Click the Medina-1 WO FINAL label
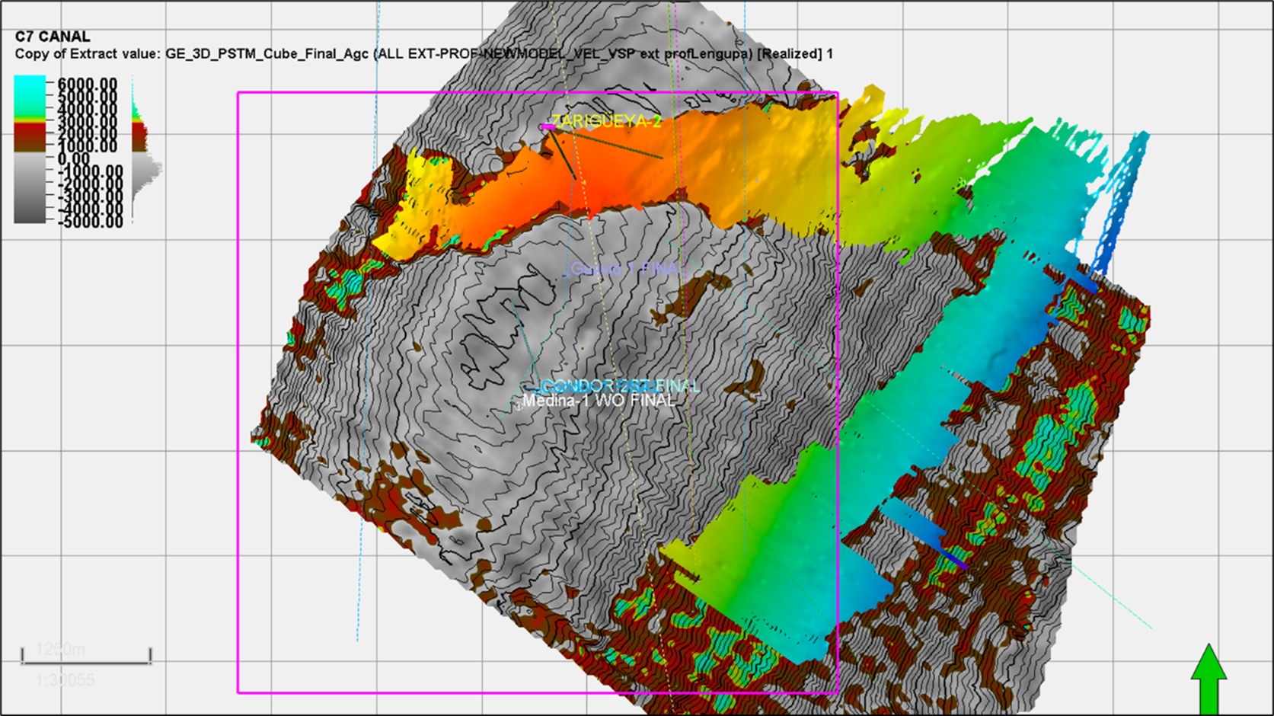 coord(599,401)
